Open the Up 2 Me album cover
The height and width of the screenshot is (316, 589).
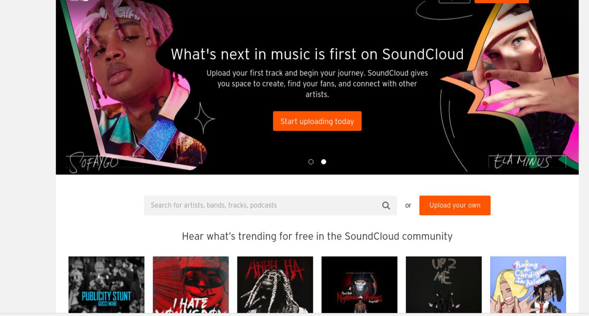click(x=444, y=285)
